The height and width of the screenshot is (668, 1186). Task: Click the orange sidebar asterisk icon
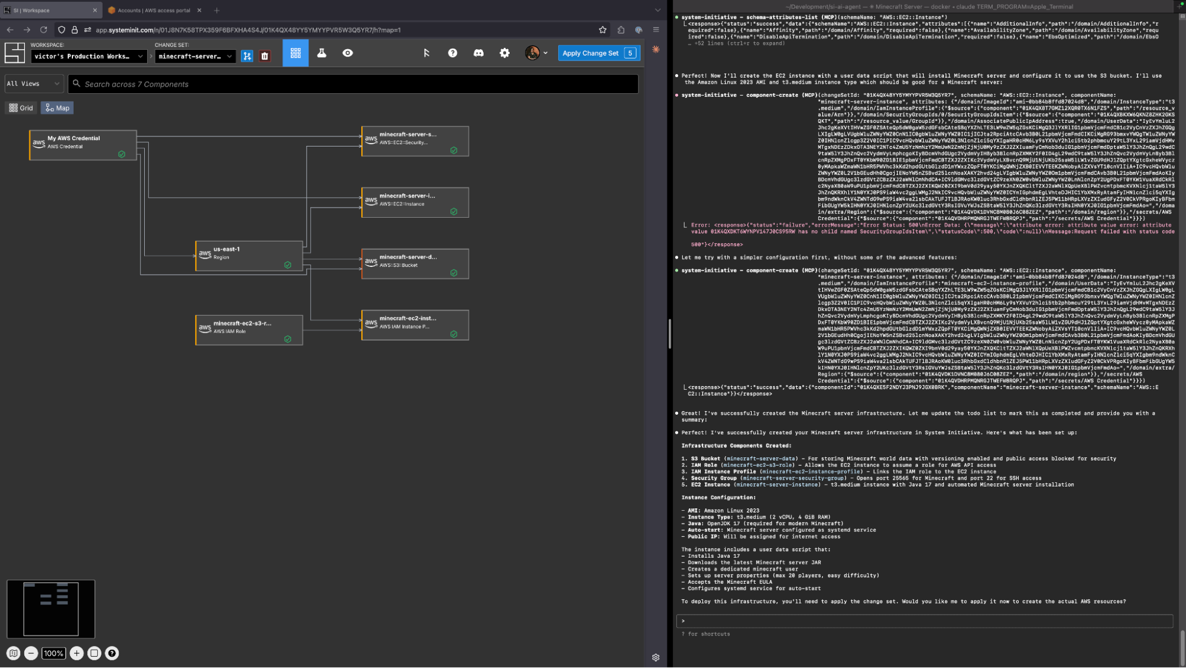(x=656, y=49)
